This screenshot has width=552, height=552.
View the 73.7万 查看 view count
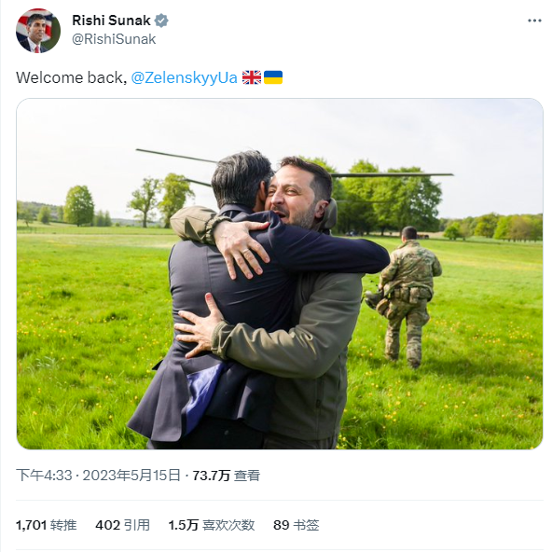[x=226, y=476]
